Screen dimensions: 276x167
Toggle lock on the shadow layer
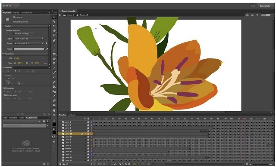point(88,149)
